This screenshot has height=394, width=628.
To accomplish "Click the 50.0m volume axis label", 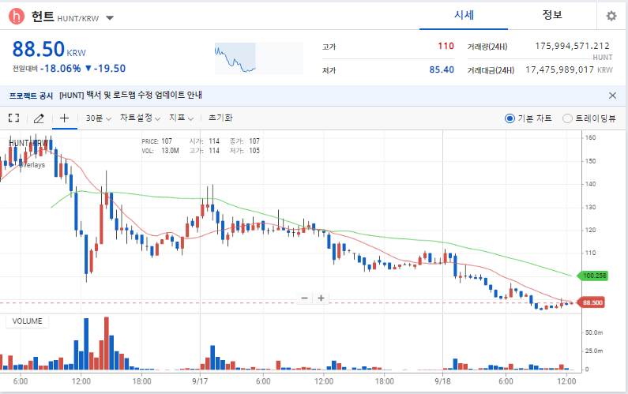I will pos(594,332).
